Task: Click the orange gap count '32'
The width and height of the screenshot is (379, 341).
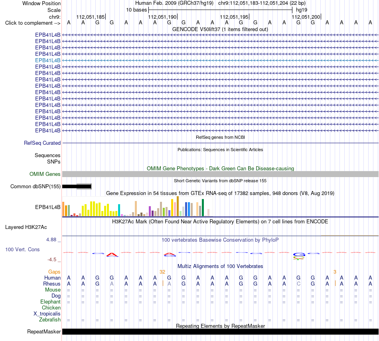Action: tap(162, 272)
